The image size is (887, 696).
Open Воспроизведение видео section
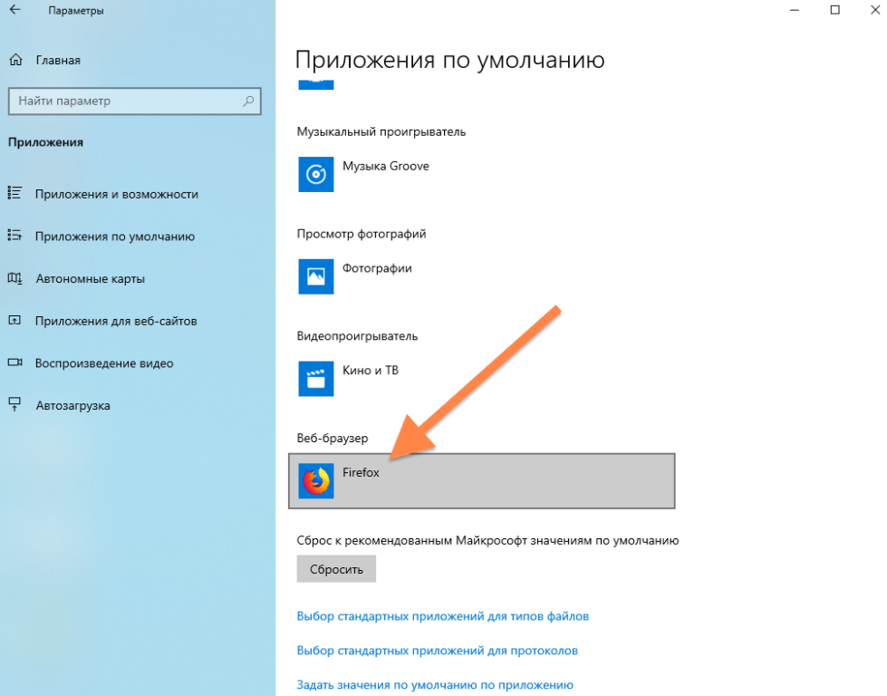point(104,363)
